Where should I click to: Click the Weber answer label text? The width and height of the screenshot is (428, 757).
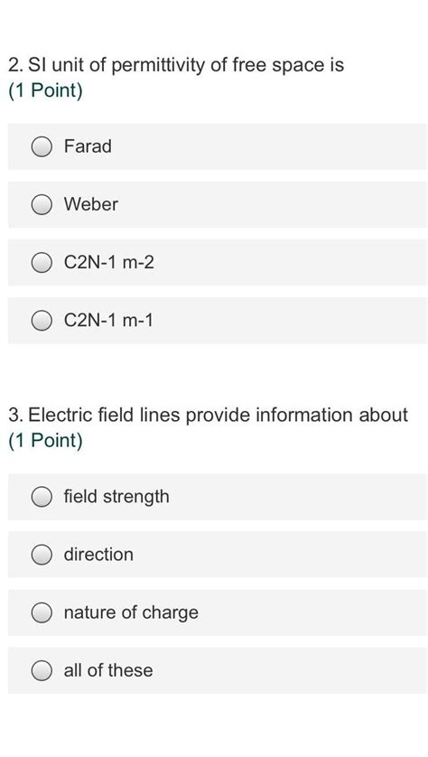point(90,204)
